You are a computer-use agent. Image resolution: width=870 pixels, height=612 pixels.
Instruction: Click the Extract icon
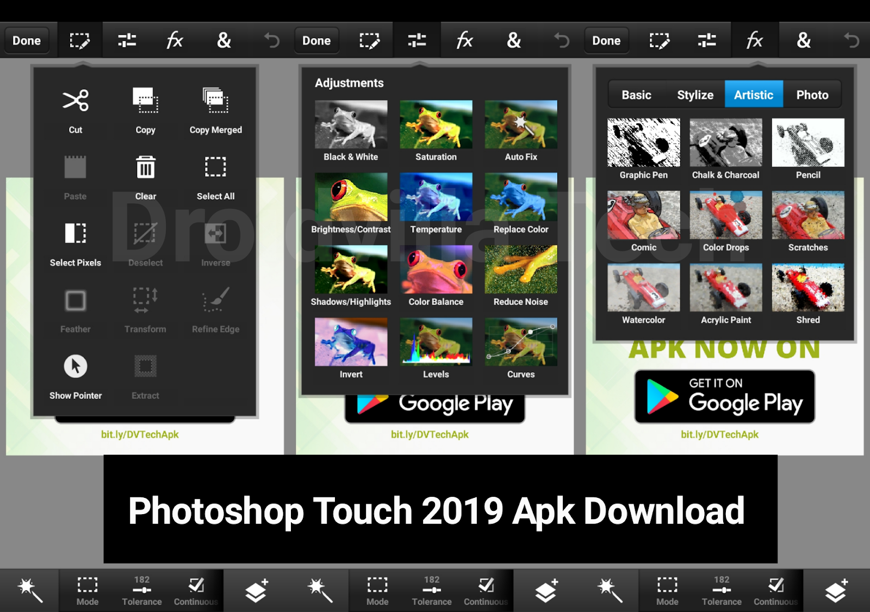145,366
